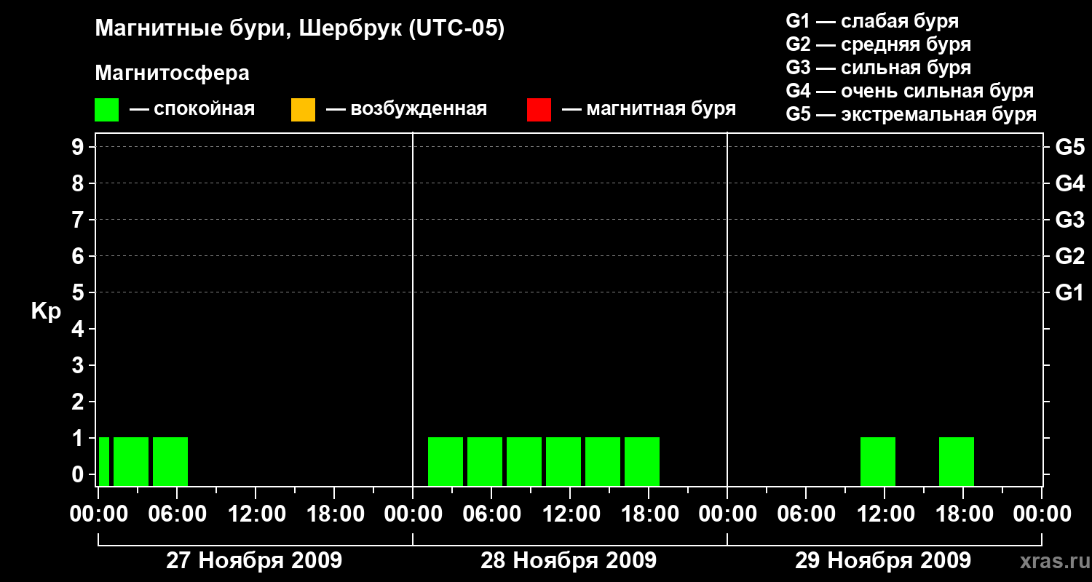The height and width of the screenshot is (582, 1092).
Task: Click the '— магнитная буря' legend text
Action: (x=649, y=110)
